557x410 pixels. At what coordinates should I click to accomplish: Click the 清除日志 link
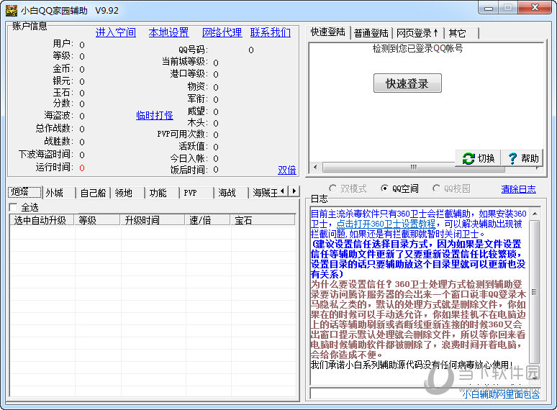coord(519,189)
